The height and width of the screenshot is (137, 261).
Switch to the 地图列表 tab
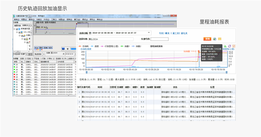click(x=17, y=25)
